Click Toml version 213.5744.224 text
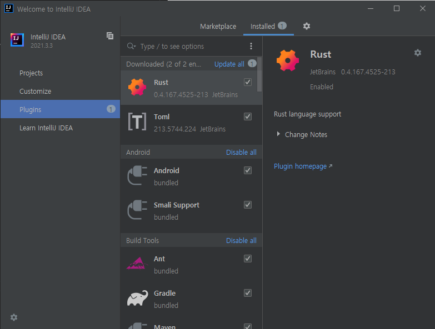 [175, 129]
